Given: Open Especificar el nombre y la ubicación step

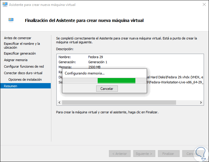Looking at the screenshot, I should 22,46.
